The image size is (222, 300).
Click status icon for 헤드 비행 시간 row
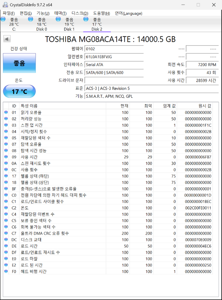coord(6,271)
